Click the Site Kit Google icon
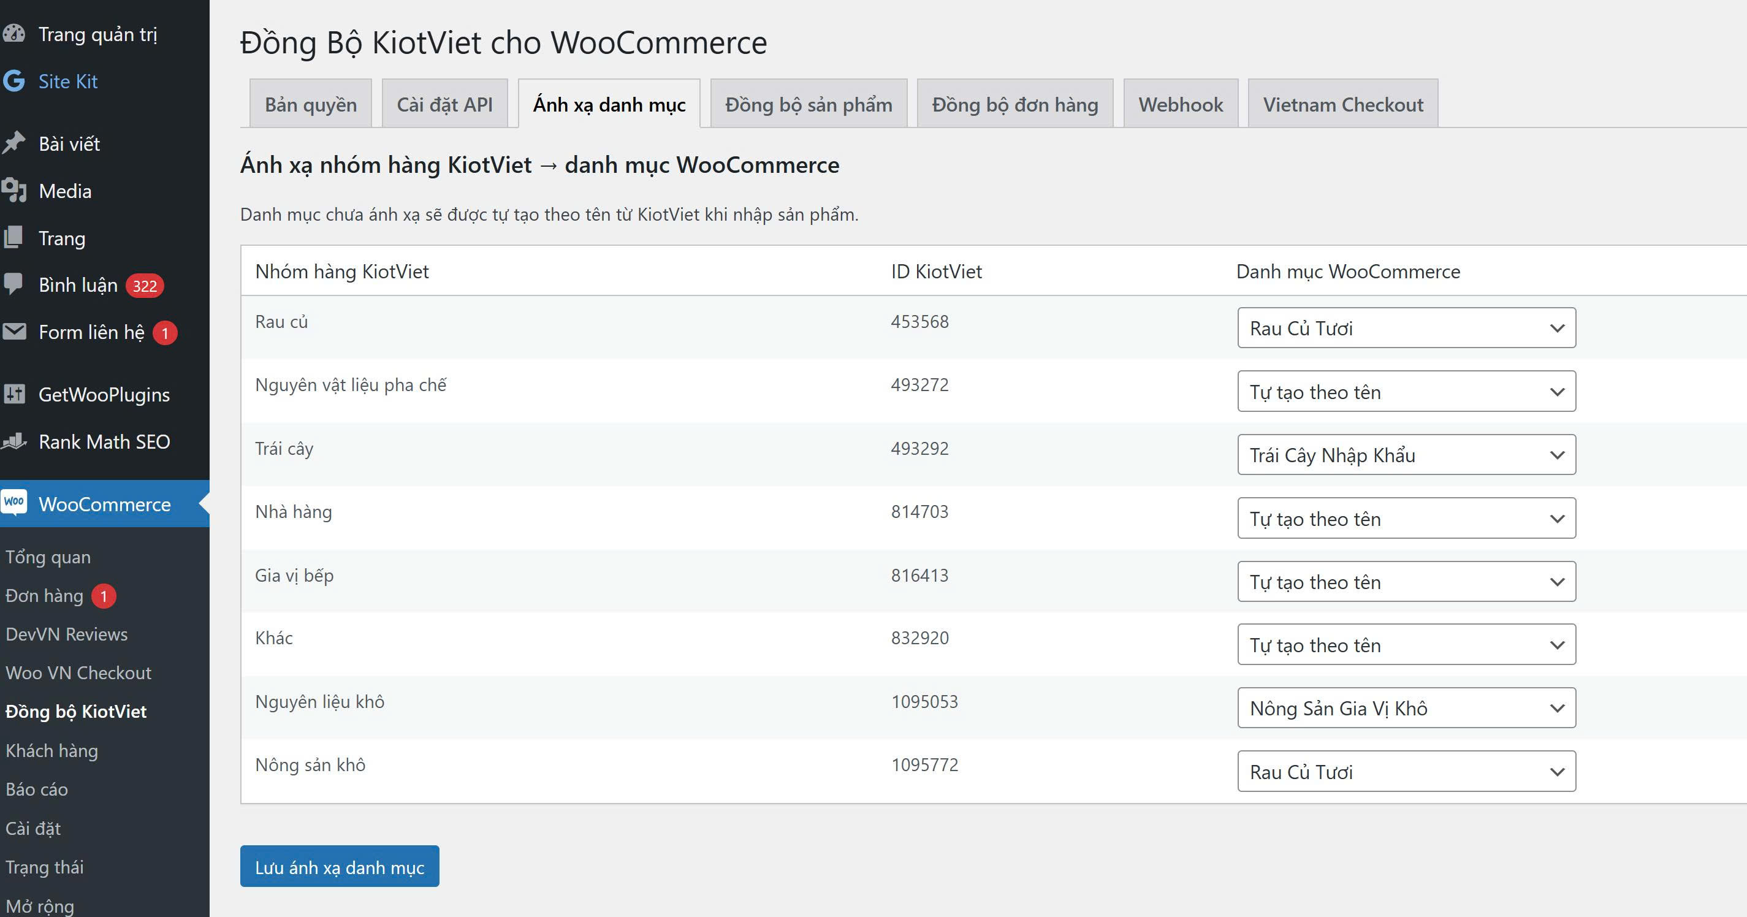The image size is (1747, 917). (13, 82)
